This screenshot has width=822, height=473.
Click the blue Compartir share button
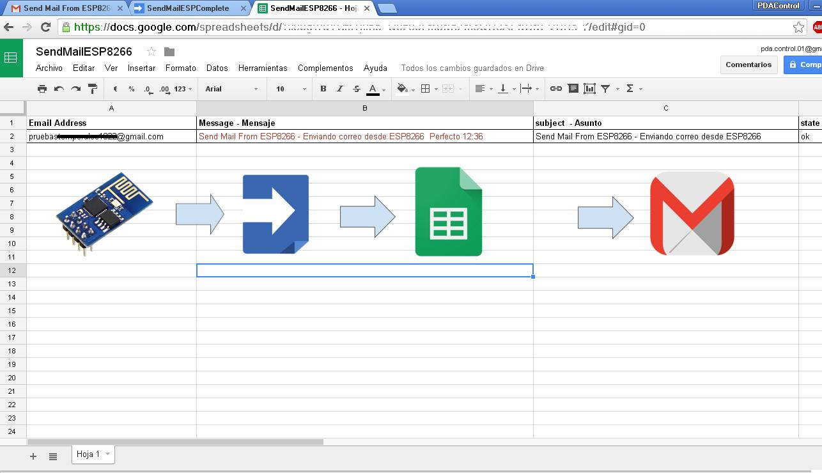[x=803, y=65]
